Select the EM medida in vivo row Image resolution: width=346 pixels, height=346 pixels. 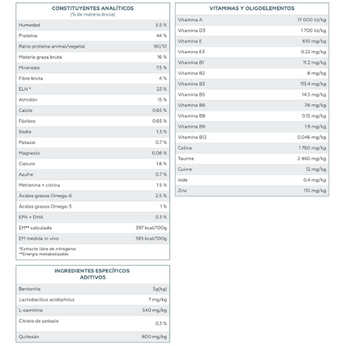[x=93, y=239]
